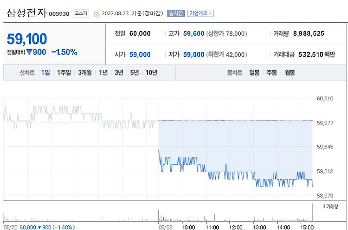Click the -1.50% change rate
The height and width of the screenshot is (230, 348).
coord(64,52)
